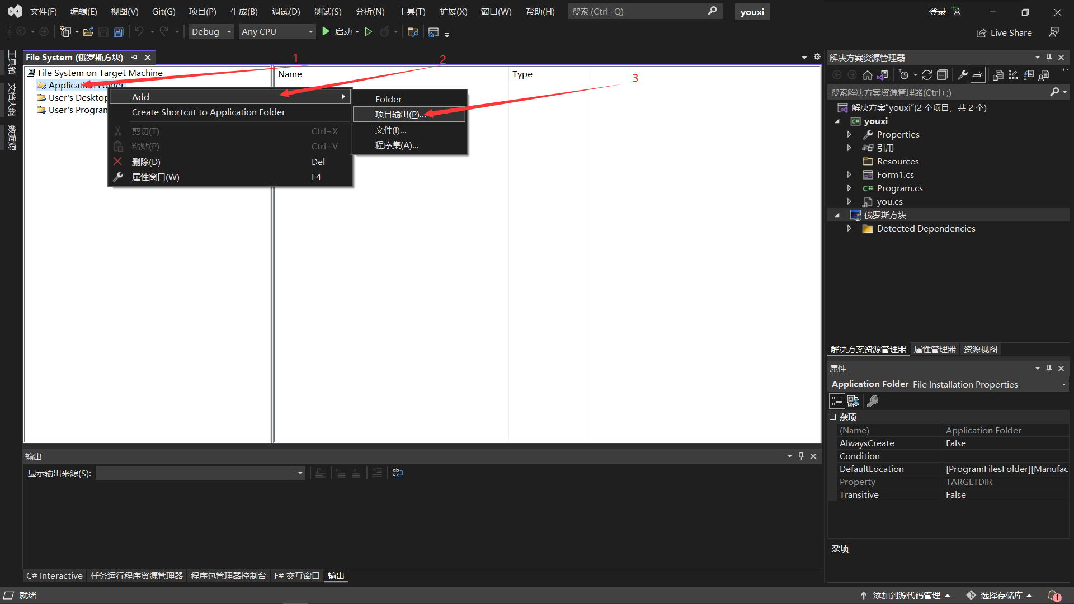This screenshot has width=1074, height=604.
Task: Pin the Solution Explorer panel
Action: click(x=1049, y=58)
